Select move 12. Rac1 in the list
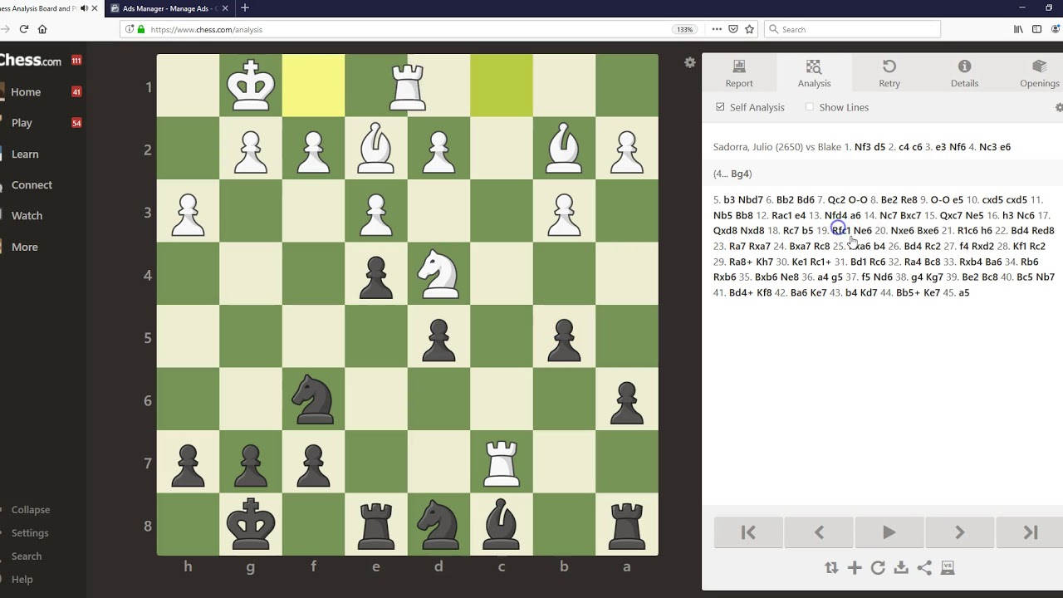Screen dimensions: 1063x598 tap(782, 215)
